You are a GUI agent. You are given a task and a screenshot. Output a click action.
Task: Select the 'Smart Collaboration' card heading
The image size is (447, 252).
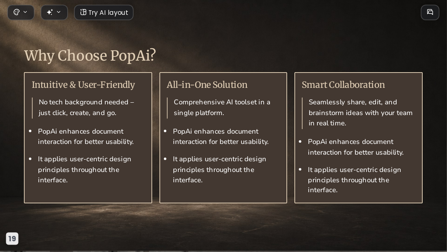pos(343,85)
